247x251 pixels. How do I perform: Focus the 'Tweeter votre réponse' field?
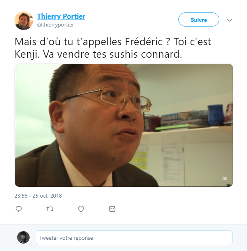134,238
